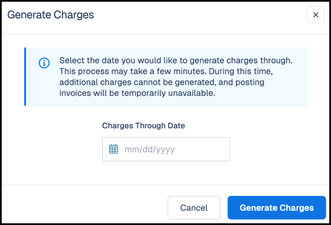331x225 pixels.
Task: Close the Generate Charges dialog with X
Action: coord(316,15)
